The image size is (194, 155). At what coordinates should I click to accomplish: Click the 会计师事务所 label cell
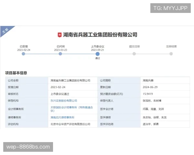point(27,109)
